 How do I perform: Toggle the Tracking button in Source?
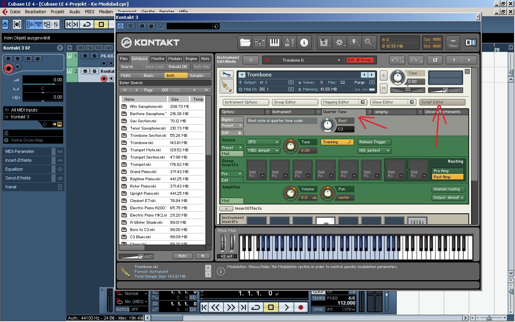click(x=337, y=142)
